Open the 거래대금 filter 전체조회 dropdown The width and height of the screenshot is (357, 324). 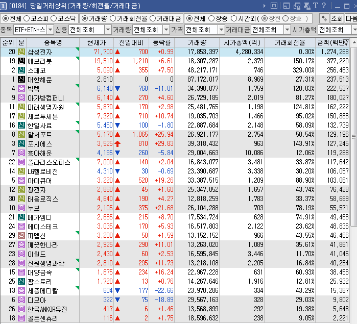coord(288,30)
